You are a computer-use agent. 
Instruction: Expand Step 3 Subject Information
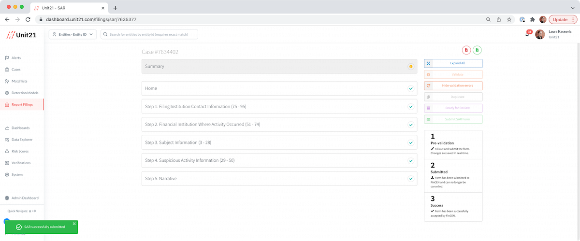279,142
